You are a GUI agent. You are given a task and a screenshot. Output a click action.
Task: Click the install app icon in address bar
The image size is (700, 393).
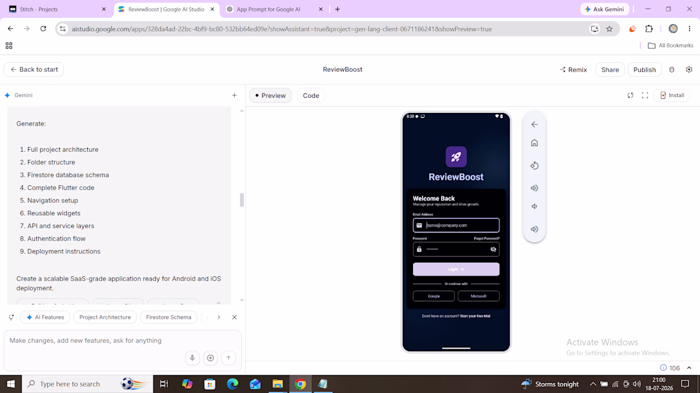594,29
